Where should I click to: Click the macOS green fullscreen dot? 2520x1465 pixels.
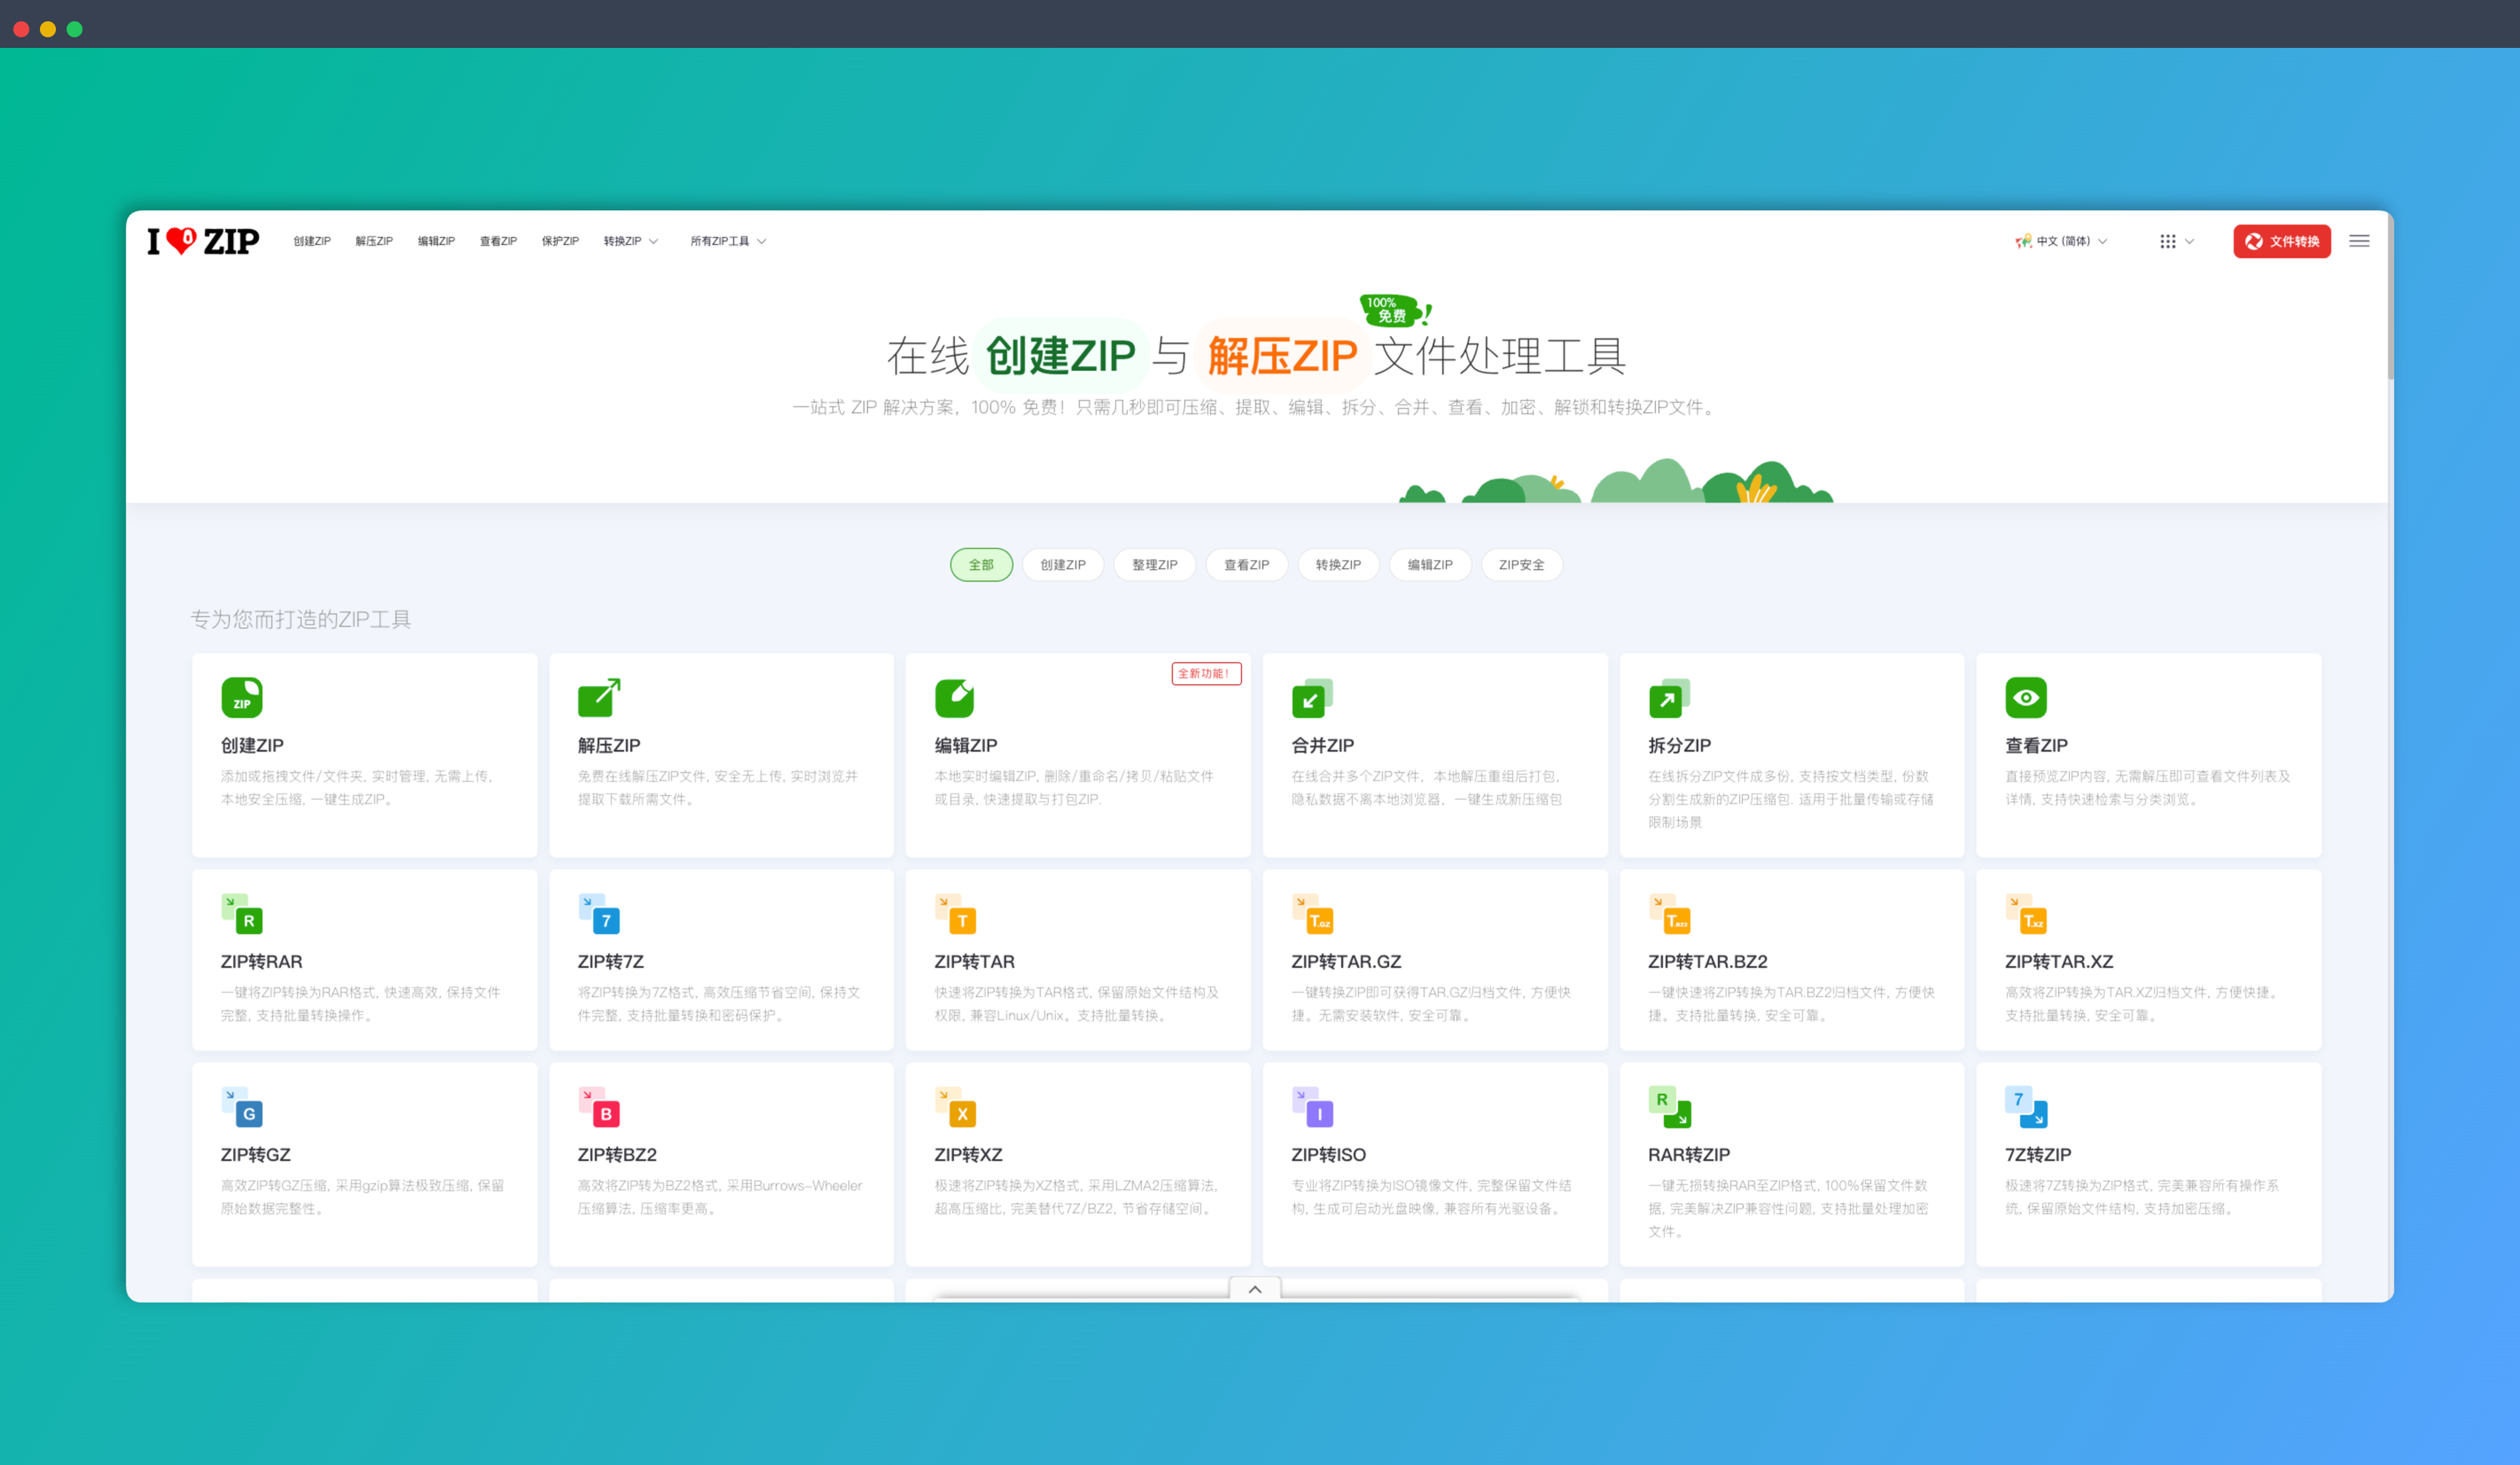pos(74,29)
